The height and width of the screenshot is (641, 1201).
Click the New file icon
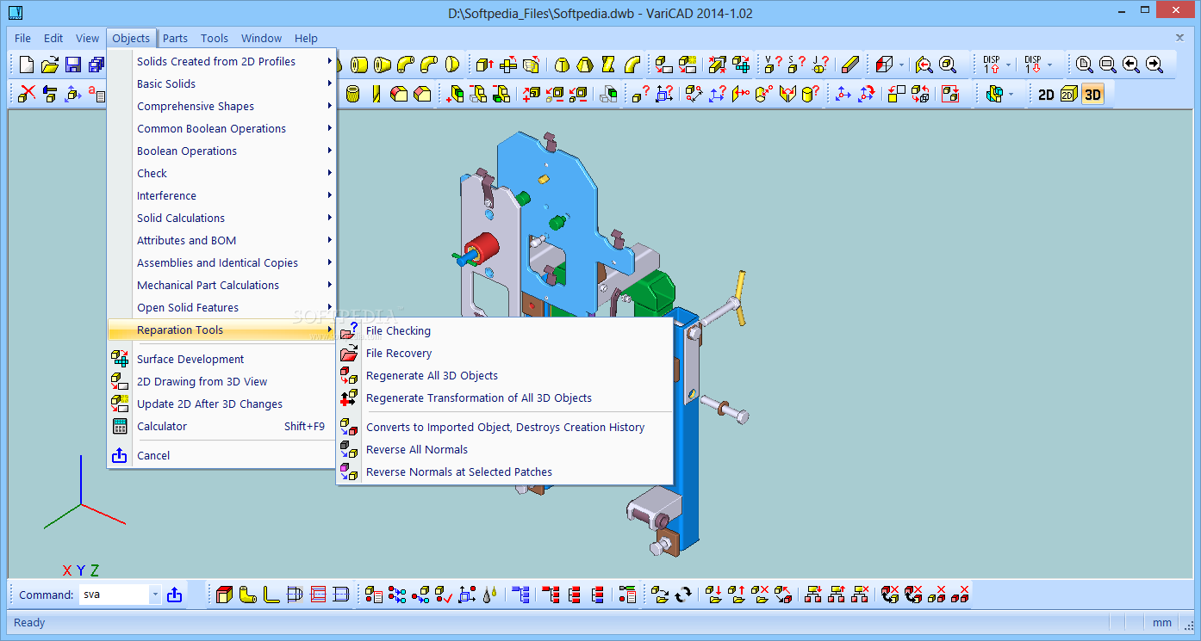(x=28, y=65)
